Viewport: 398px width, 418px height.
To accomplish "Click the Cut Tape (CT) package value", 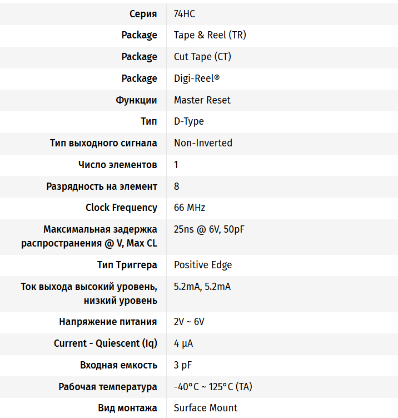I will pos(202,57).
